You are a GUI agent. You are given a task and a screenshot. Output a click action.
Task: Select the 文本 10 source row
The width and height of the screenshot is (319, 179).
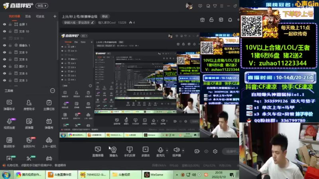point(29,31)
